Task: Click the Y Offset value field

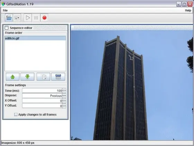Action: click(42, 106)
